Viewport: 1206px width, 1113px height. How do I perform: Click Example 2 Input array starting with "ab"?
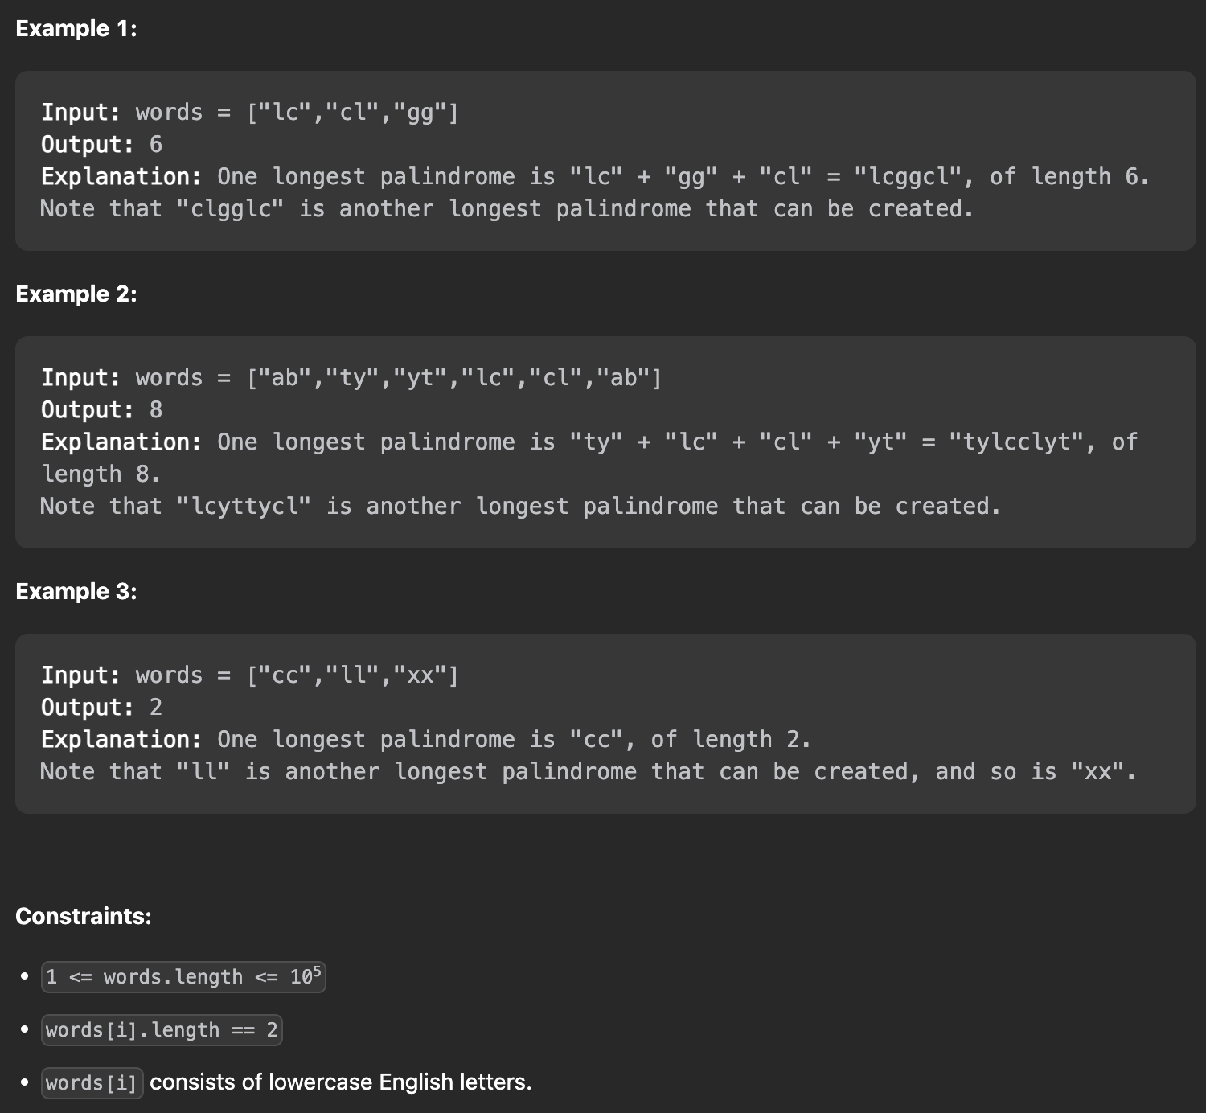click(454, 378)
